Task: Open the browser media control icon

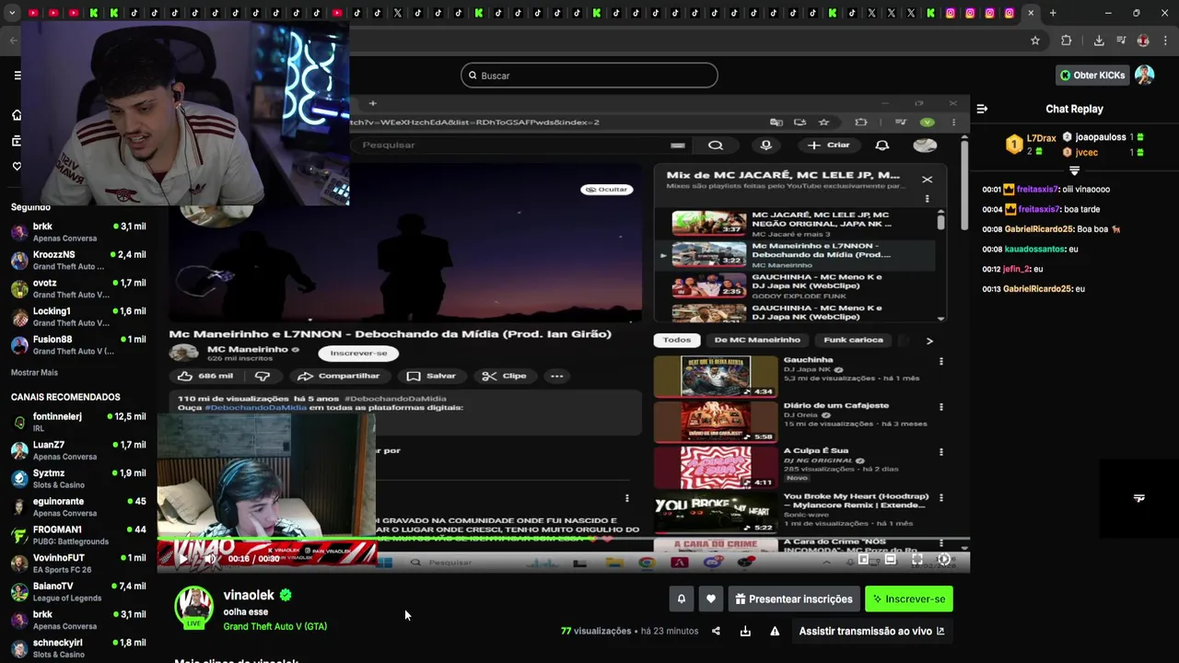Action: pos(1121,41)
